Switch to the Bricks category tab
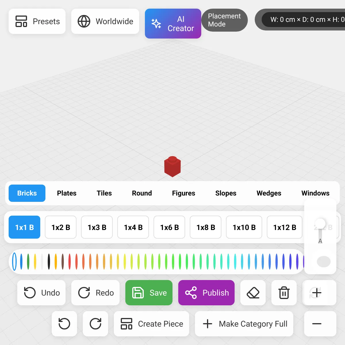This screenshot has height=345, width=345. (x=27, y=193)
